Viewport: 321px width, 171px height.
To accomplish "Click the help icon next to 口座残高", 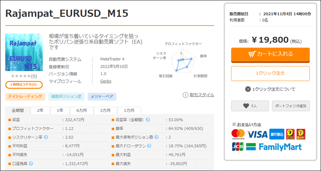I will pos(31,164).
